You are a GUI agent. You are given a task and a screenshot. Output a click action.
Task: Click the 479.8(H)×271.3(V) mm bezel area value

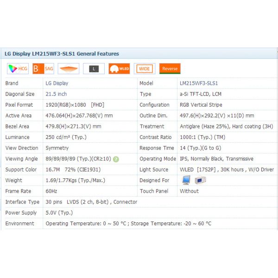[x=73, y=126]
